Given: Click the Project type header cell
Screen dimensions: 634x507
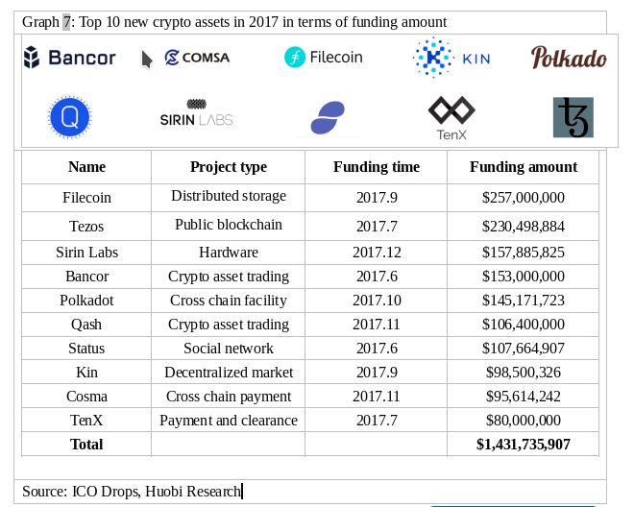Looking at the screenshot, I should coord(228,167).
